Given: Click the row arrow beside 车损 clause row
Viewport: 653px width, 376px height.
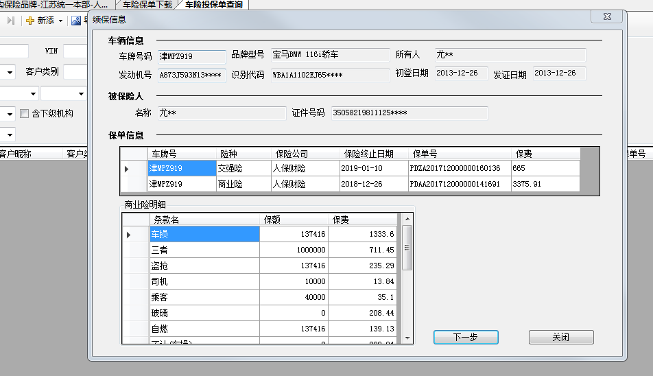Looking at the screenshot, I should [x=129, y=235].
